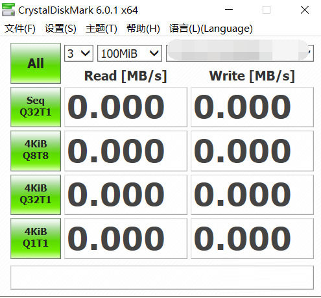Run all benchmarks with the All button
This screenshot has width=321, height=298.
pyautogui.click(x=36, y=63)
